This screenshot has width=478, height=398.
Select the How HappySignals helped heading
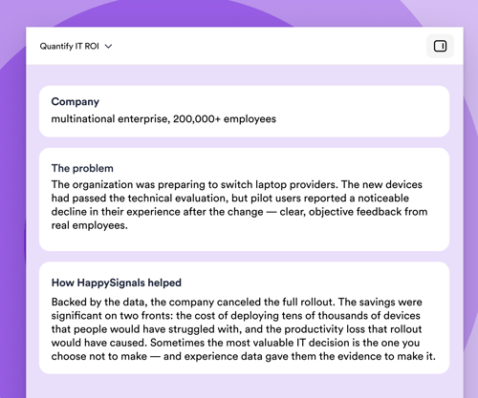[x=117, y=283]
